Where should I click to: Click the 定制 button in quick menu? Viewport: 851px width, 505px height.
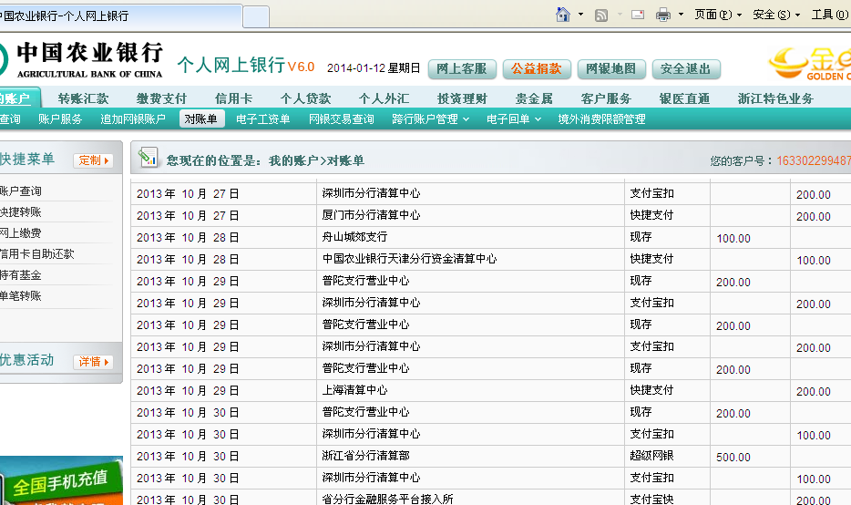tap(93, 160)
